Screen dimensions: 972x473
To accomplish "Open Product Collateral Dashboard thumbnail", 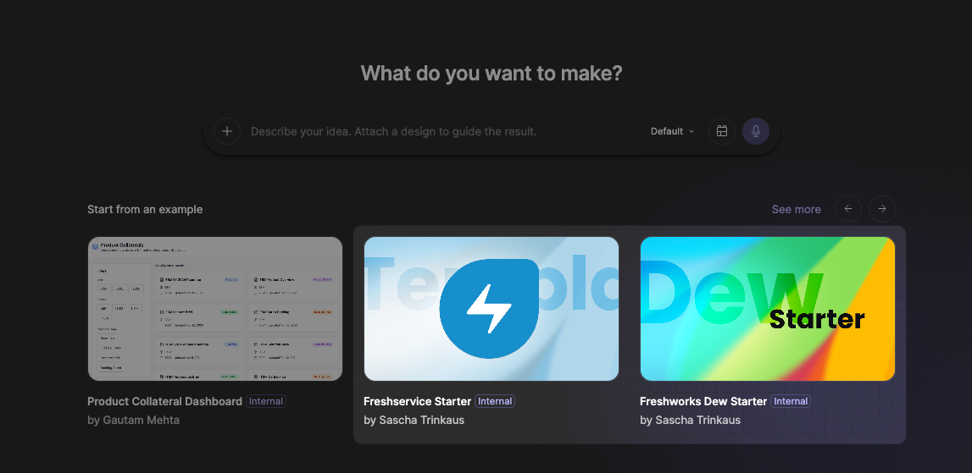I will 215,308.
